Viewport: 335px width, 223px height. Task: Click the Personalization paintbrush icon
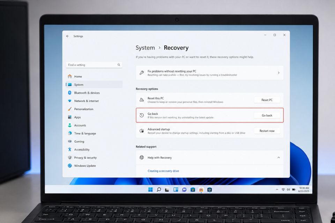point(70,109)
